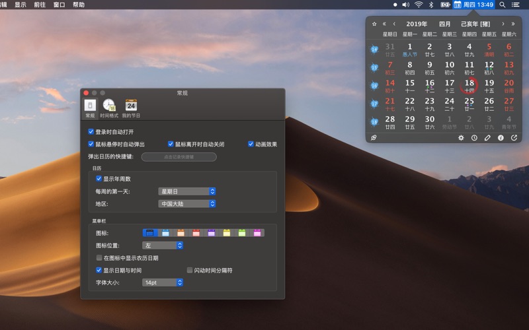The image size is (529, 330).
Task: Click week number badge 14
Action: point(374,49)
